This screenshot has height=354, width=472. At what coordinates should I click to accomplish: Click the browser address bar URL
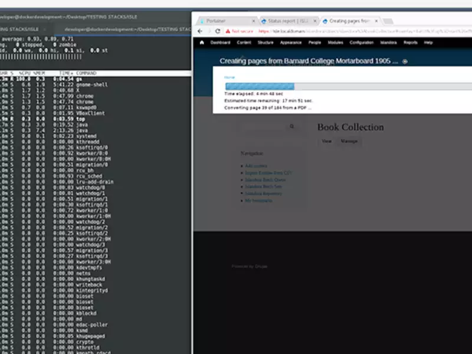[x=365, y=31]
